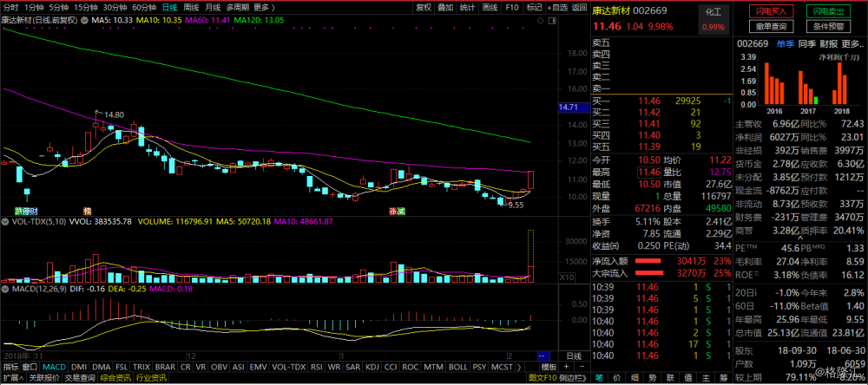Open the 涨减 marker below the chart
The image size is (868, 385).
click(x=398, y=212)
